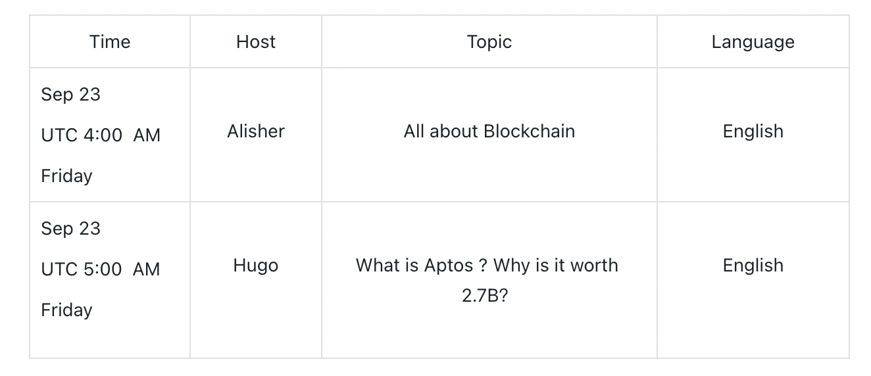Click English in the Alisher session row
The image size is (871, 376).
pos(753,131)
